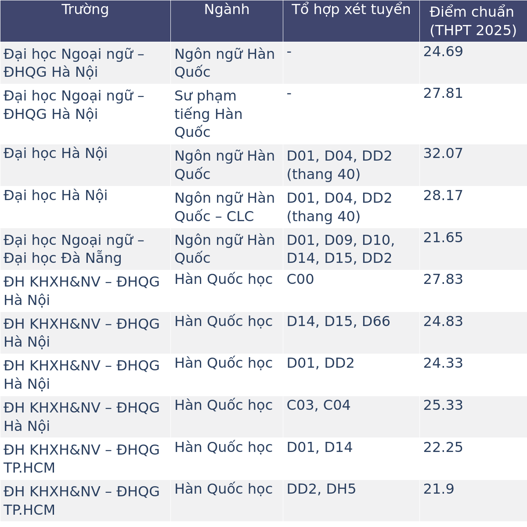Select the 24.69 score cell

[x=443, y=52]
